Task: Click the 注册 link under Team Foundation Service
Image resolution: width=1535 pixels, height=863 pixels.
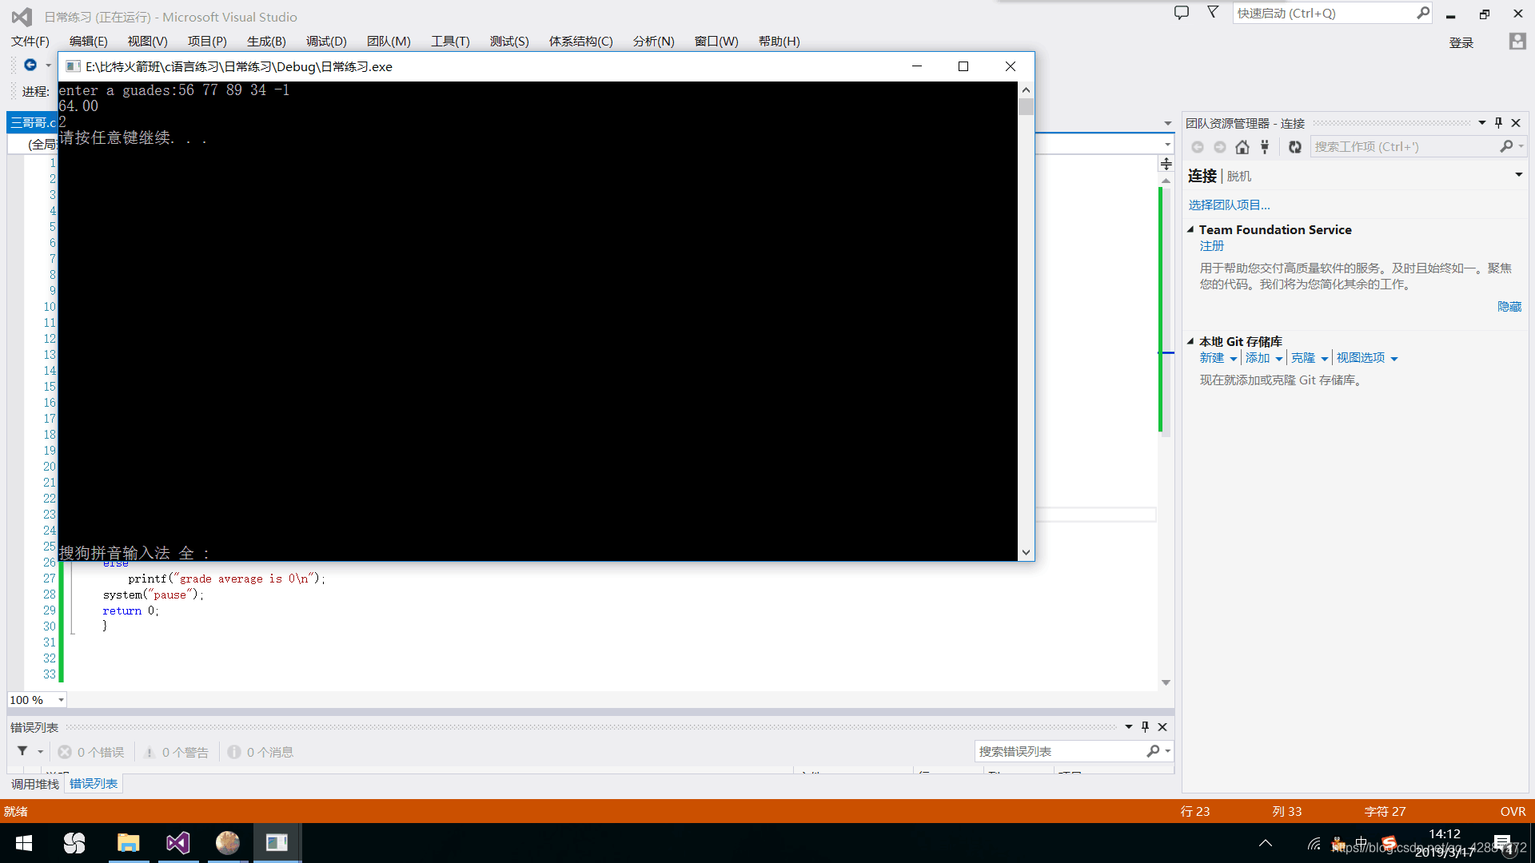Action: (x=1211, y=246)
